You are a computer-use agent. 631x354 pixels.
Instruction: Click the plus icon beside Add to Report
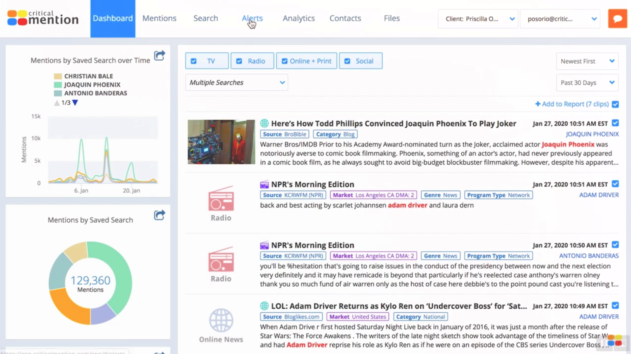click(538, 104)
